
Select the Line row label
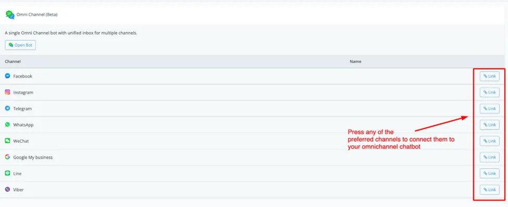(18, 174)
